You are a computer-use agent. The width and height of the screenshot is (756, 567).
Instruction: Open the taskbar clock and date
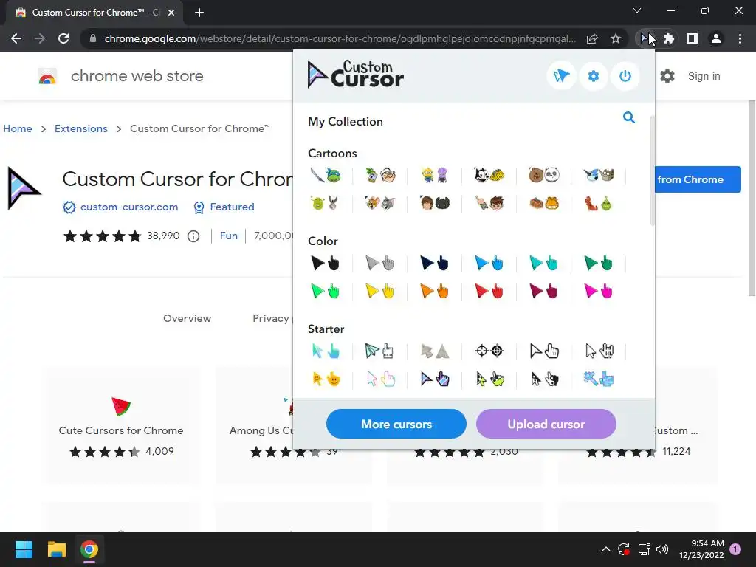click(x=701, y=549)
